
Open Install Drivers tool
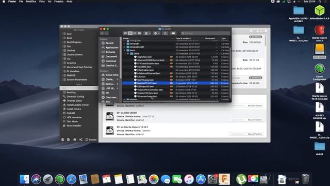click(74, 109)
